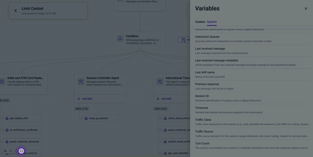Select the Session ID variable
This screenshot has height=157, width=313.
(x=252, y=98)
